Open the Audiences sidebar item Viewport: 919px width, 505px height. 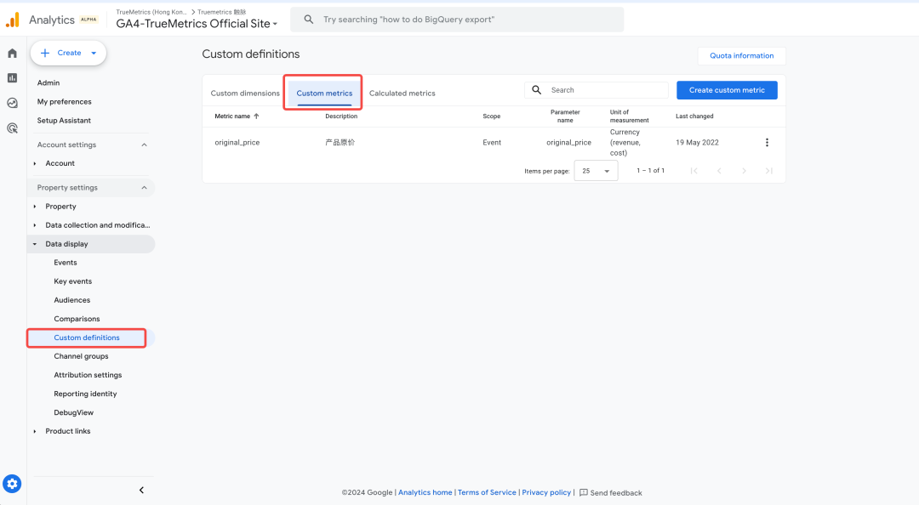pos(72,300)
